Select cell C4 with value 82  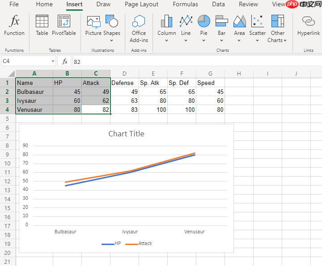[x=96, y=110]
